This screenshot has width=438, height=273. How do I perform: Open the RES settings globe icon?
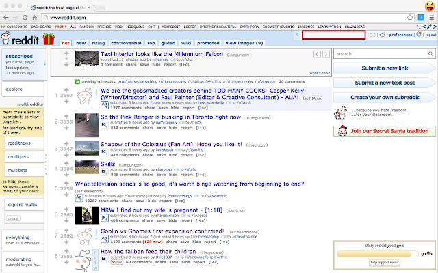(x=418, y=35)
